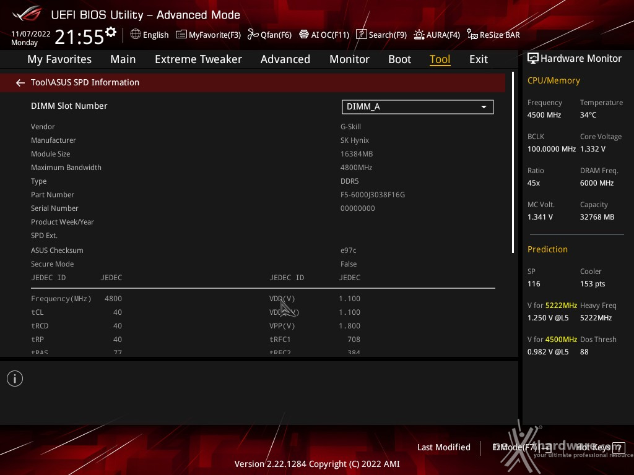This screenshot has width=634, height=475.
Task: Open AURA(F4) lighting icon
Action: [419, 35]
